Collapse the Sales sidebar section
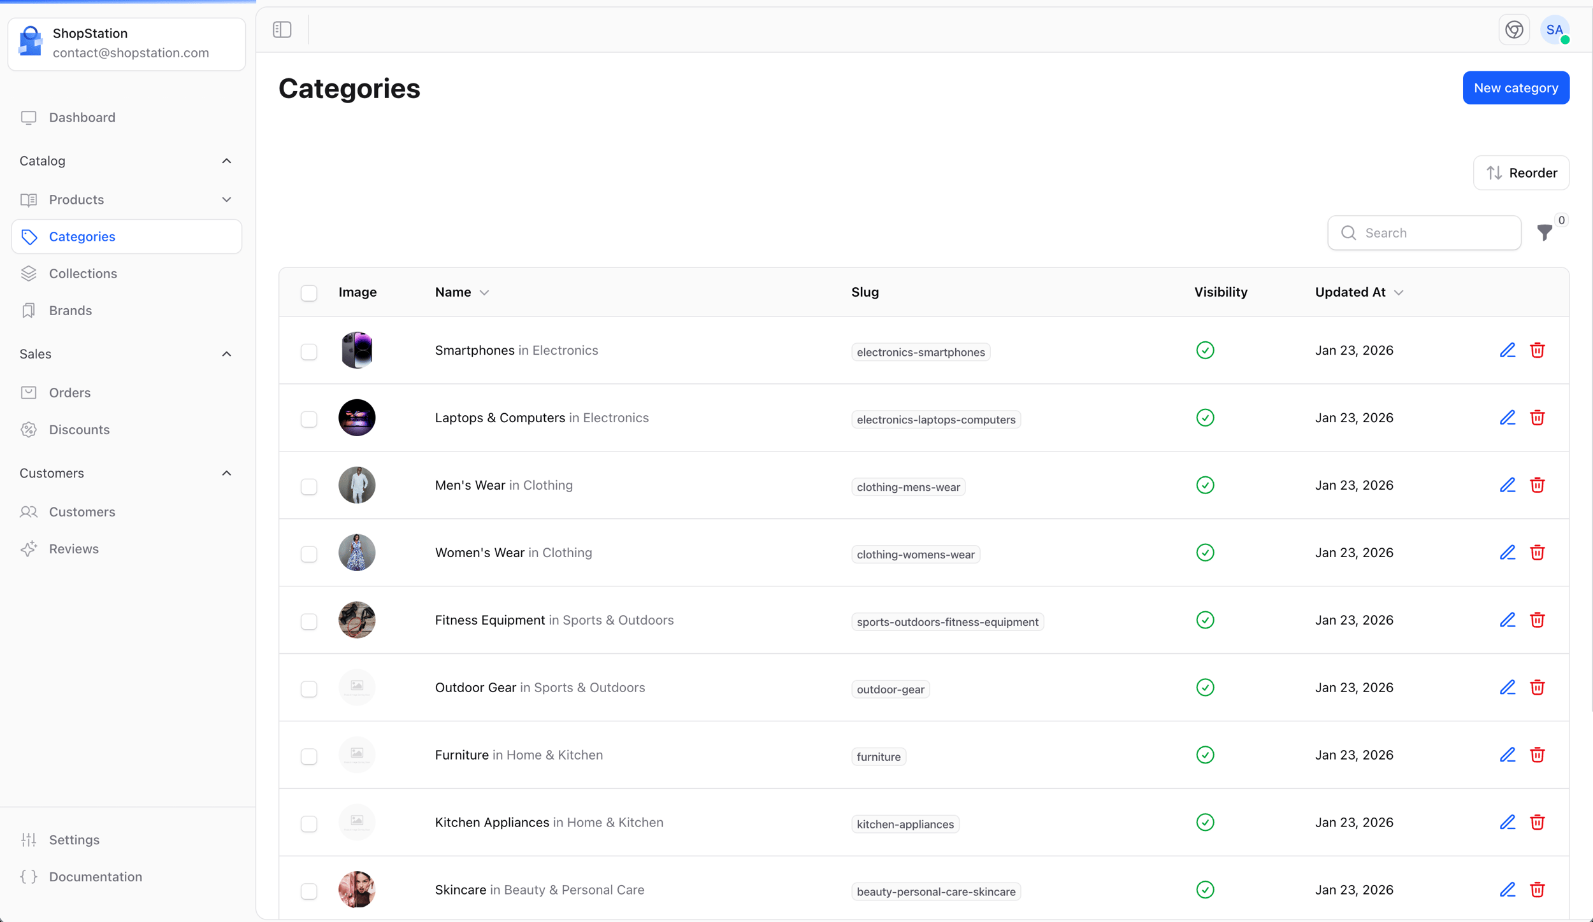The height and width of the screenshot is (922, 1593). click(x=226, y=354)
